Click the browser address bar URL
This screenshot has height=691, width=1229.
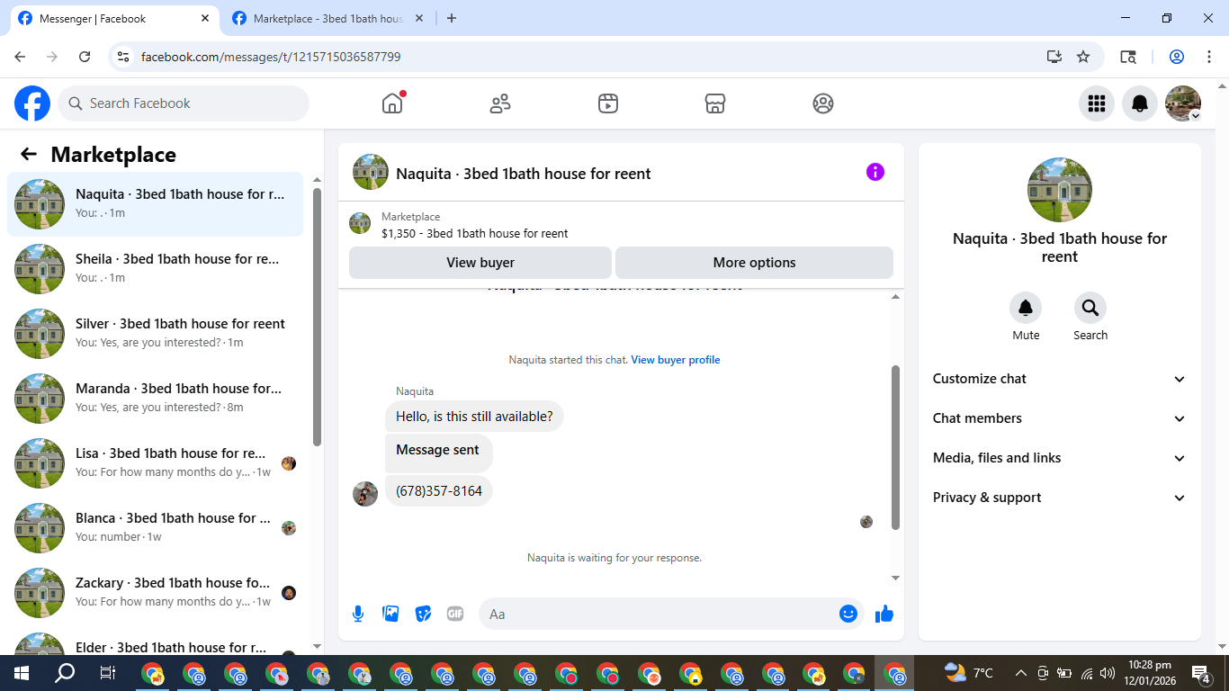point(271,57)
